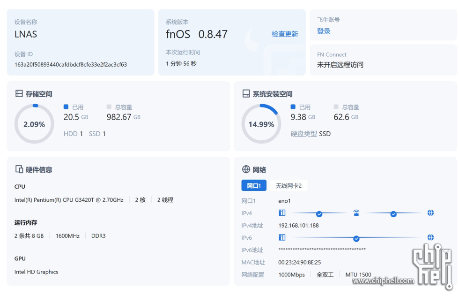Viewport: 459px width, 297px height.
Task: Click the HDD 1 drive count
Action: [x=73, y=134]
